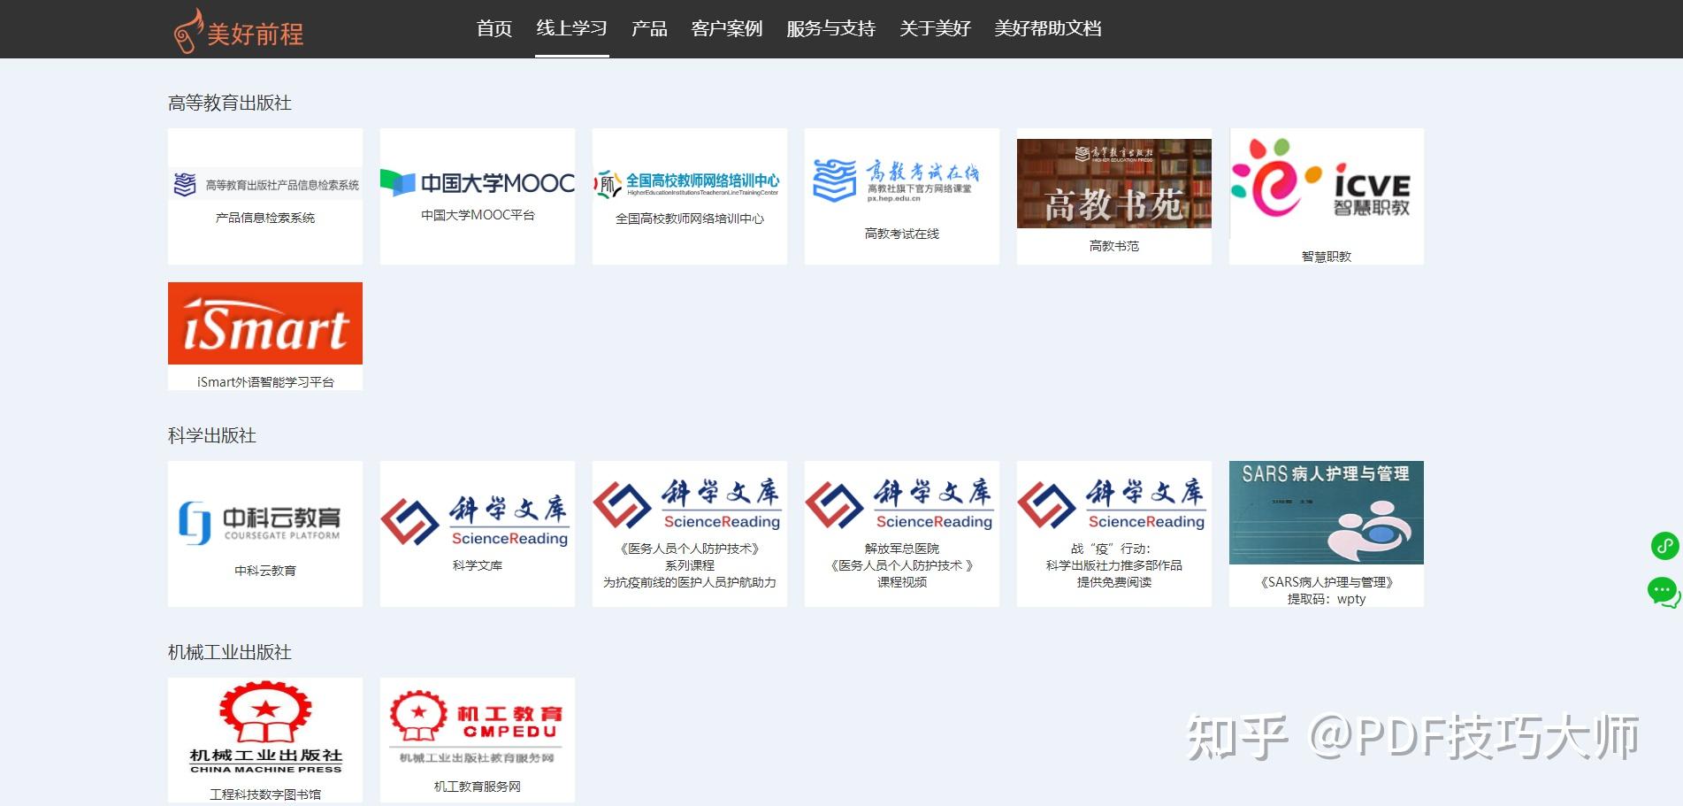Open the 产品信息检索系统 link

[x=265, y=218]
